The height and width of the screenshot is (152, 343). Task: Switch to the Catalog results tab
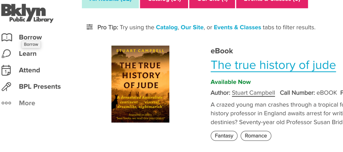(164, 3)
